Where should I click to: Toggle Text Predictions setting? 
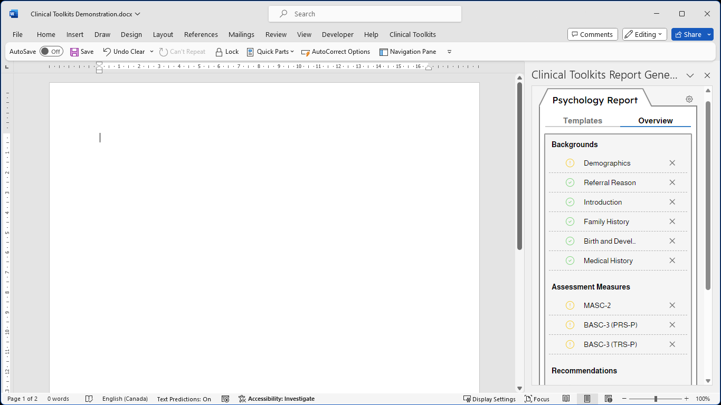(184, 399)
